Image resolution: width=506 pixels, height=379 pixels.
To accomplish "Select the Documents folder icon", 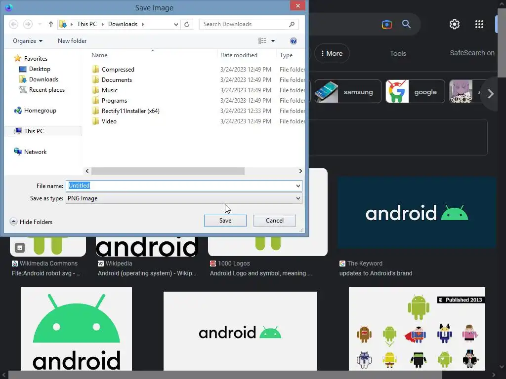I will click(x=95, y=79).
